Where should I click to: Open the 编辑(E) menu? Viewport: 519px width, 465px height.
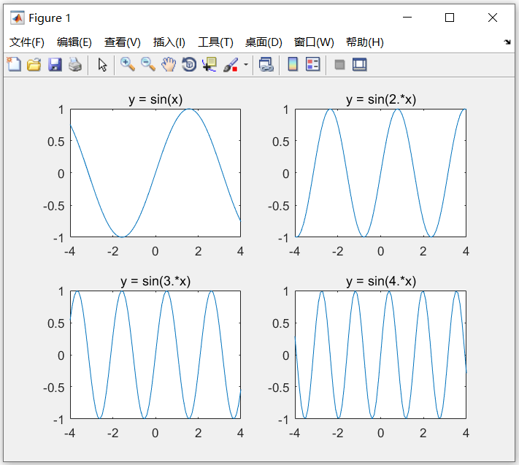(74, 42)
